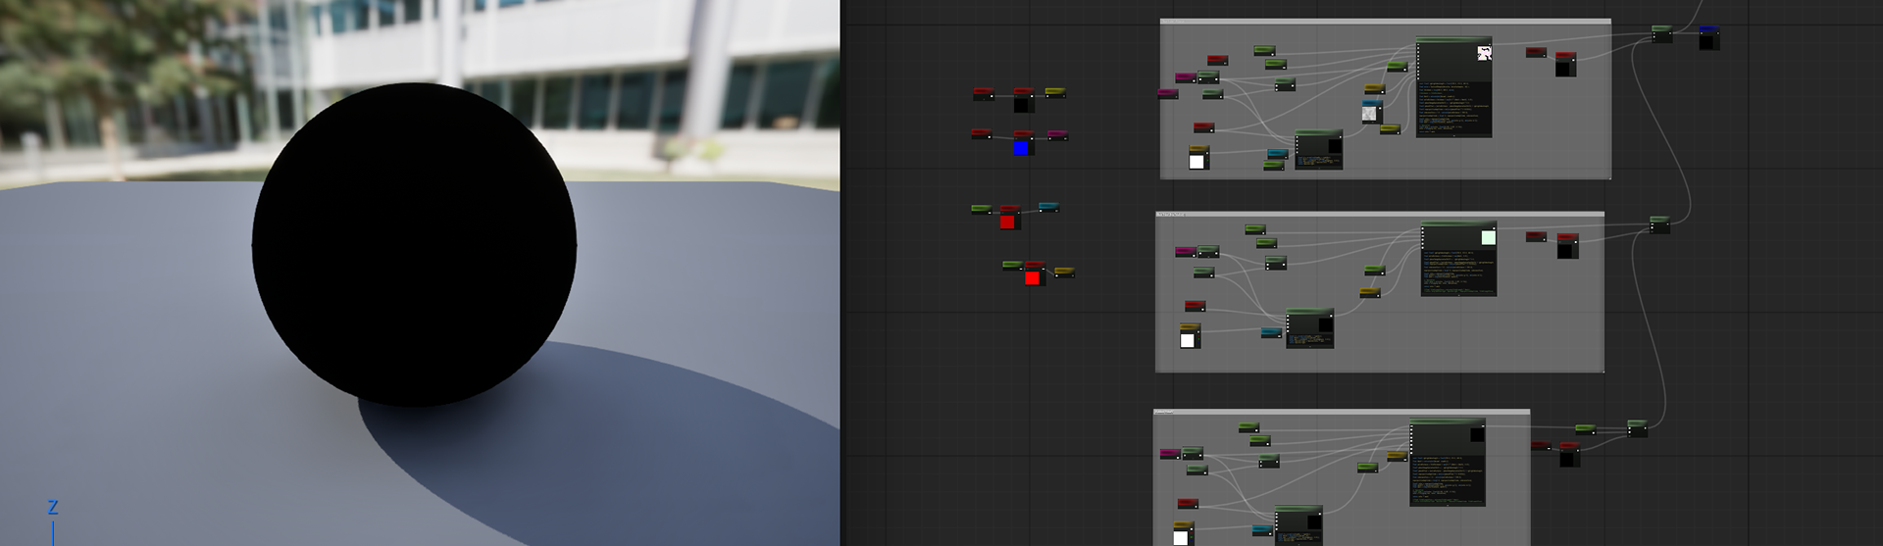Select black constant node right of middle comment

1567,246
